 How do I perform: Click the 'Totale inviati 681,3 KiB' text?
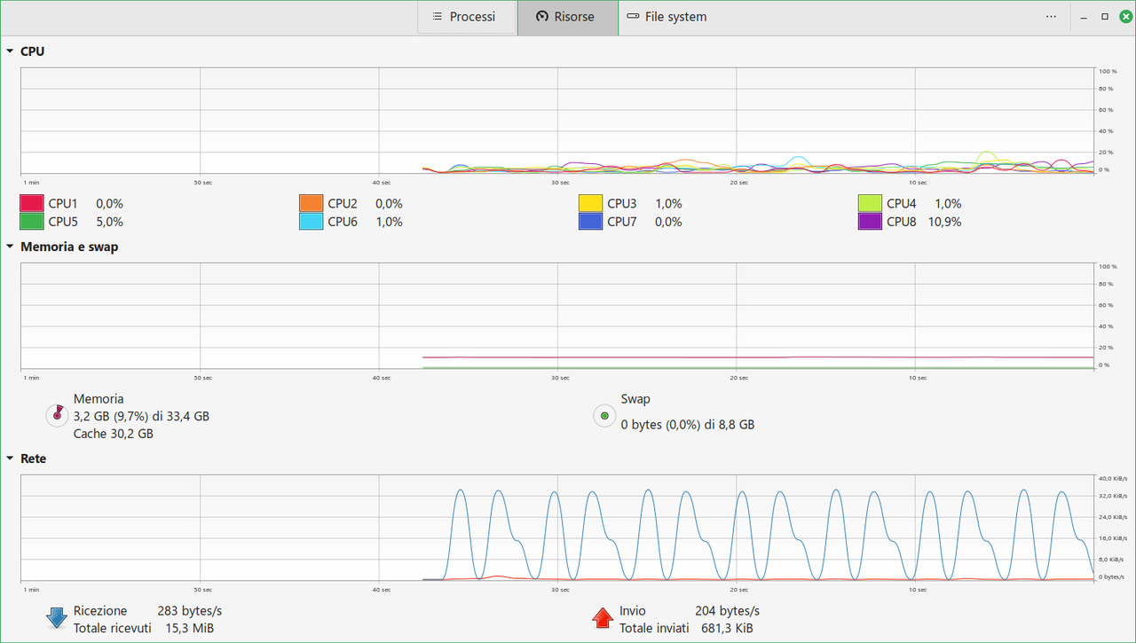point(686,628)
